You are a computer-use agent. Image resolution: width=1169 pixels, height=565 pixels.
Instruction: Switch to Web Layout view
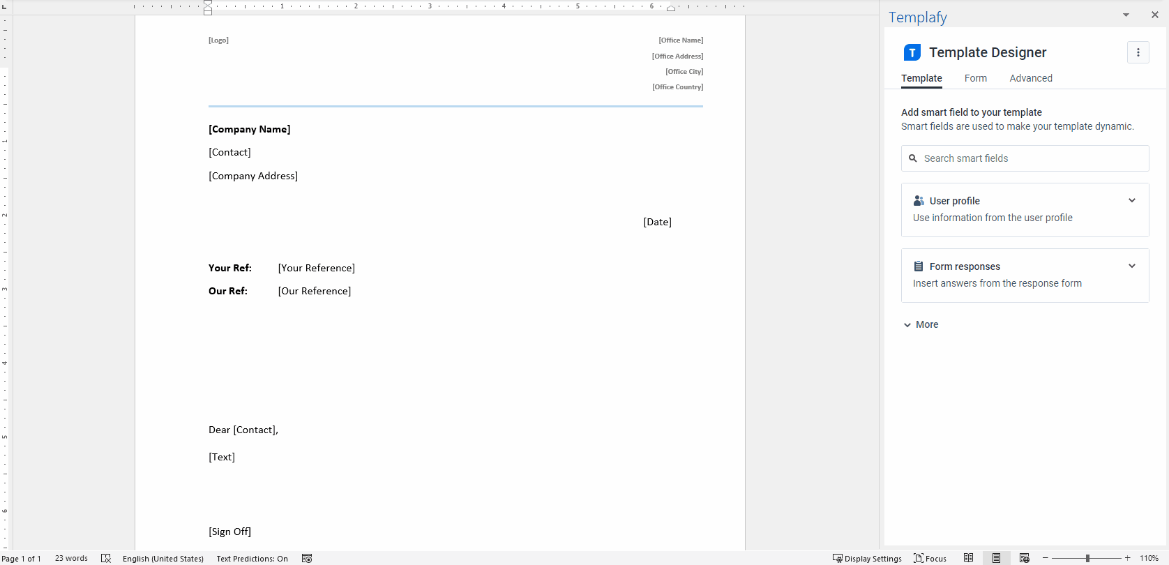coord(1024,558)
